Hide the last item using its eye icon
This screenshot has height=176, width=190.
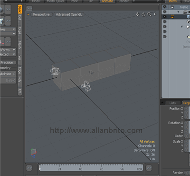coord(165,36)
